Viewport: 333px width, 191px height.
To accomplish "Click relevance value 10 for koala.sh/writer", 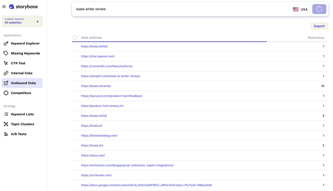I will coord(323,86).
